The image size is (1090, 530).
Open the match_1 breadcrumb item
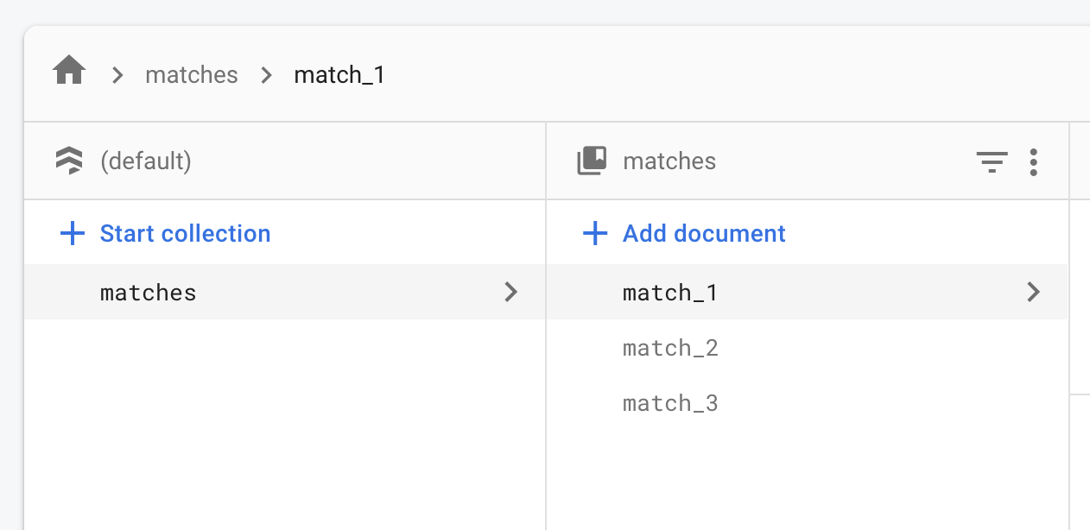339,75
